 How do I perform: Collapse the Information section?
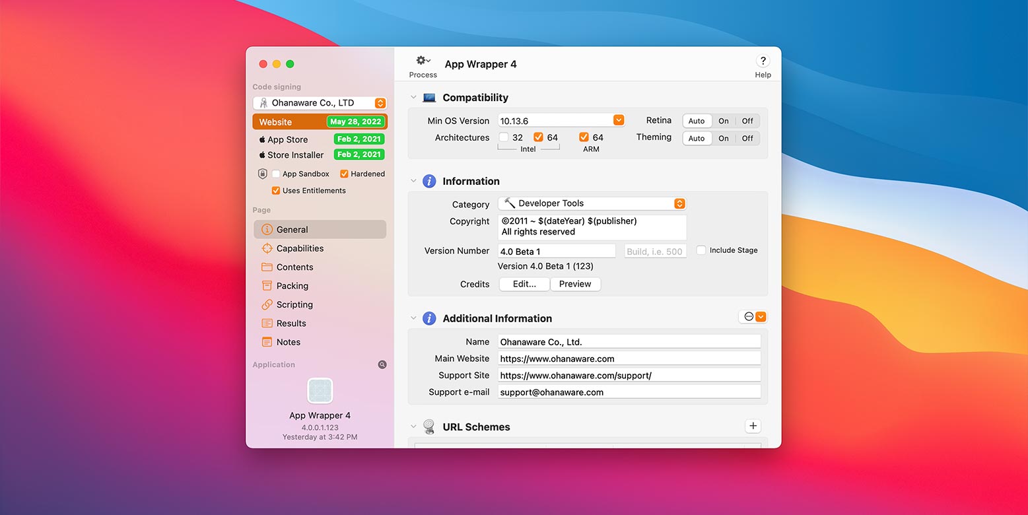[413, 181]
